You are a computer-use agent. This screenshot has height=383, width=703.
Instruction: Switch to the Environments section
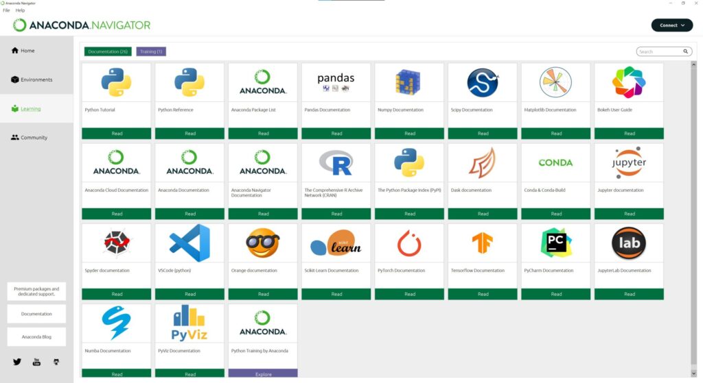coord(37,79)
